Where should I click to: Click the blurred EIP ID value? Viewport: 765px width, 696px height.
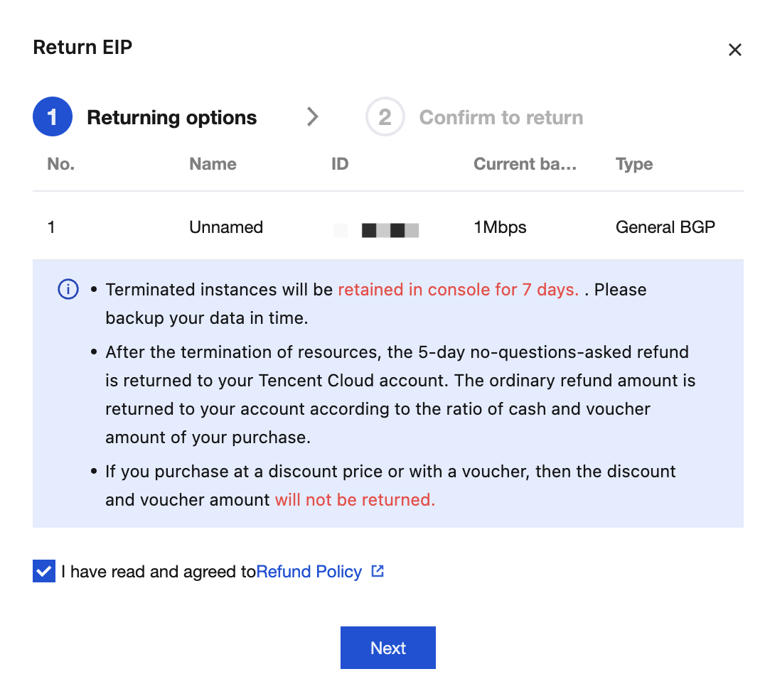pyautogui.click(x=376, y=230)
